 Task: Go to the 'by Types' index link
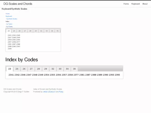point(9,24)
